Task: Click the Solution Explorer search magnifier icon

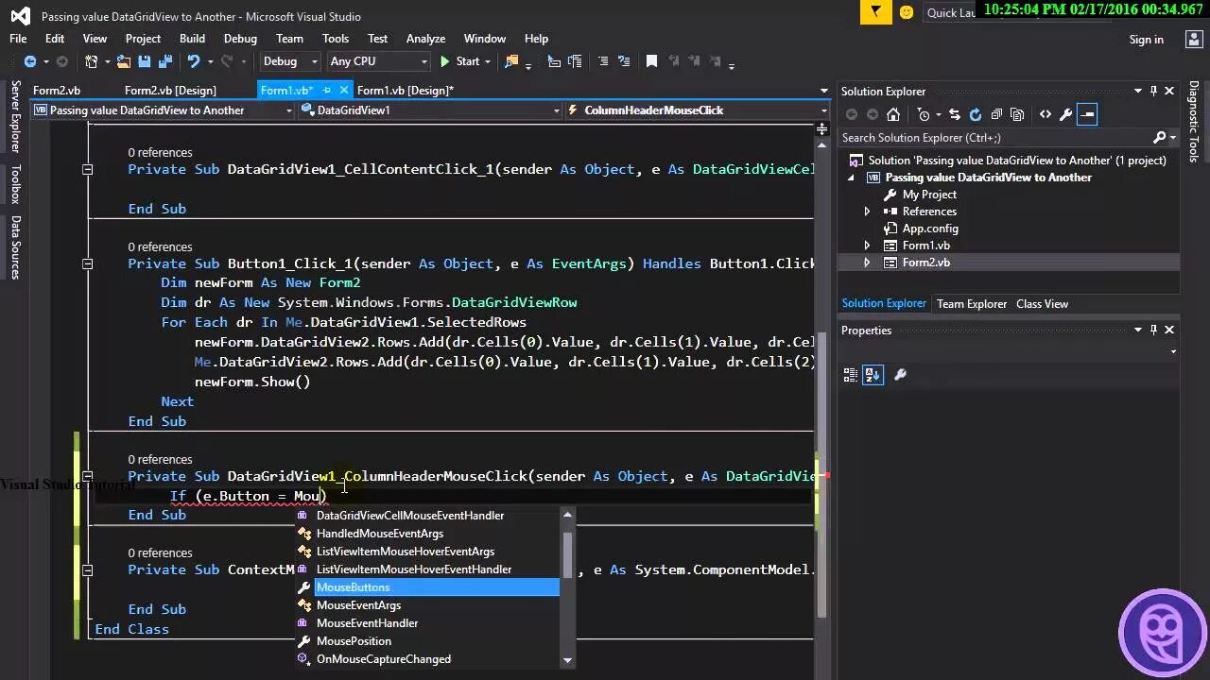Action: (1160, 138)
